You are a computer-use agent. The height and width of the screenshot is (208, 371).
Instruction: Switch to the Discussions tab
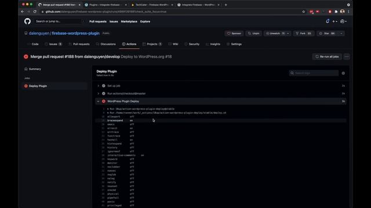(x=106, y=44)
